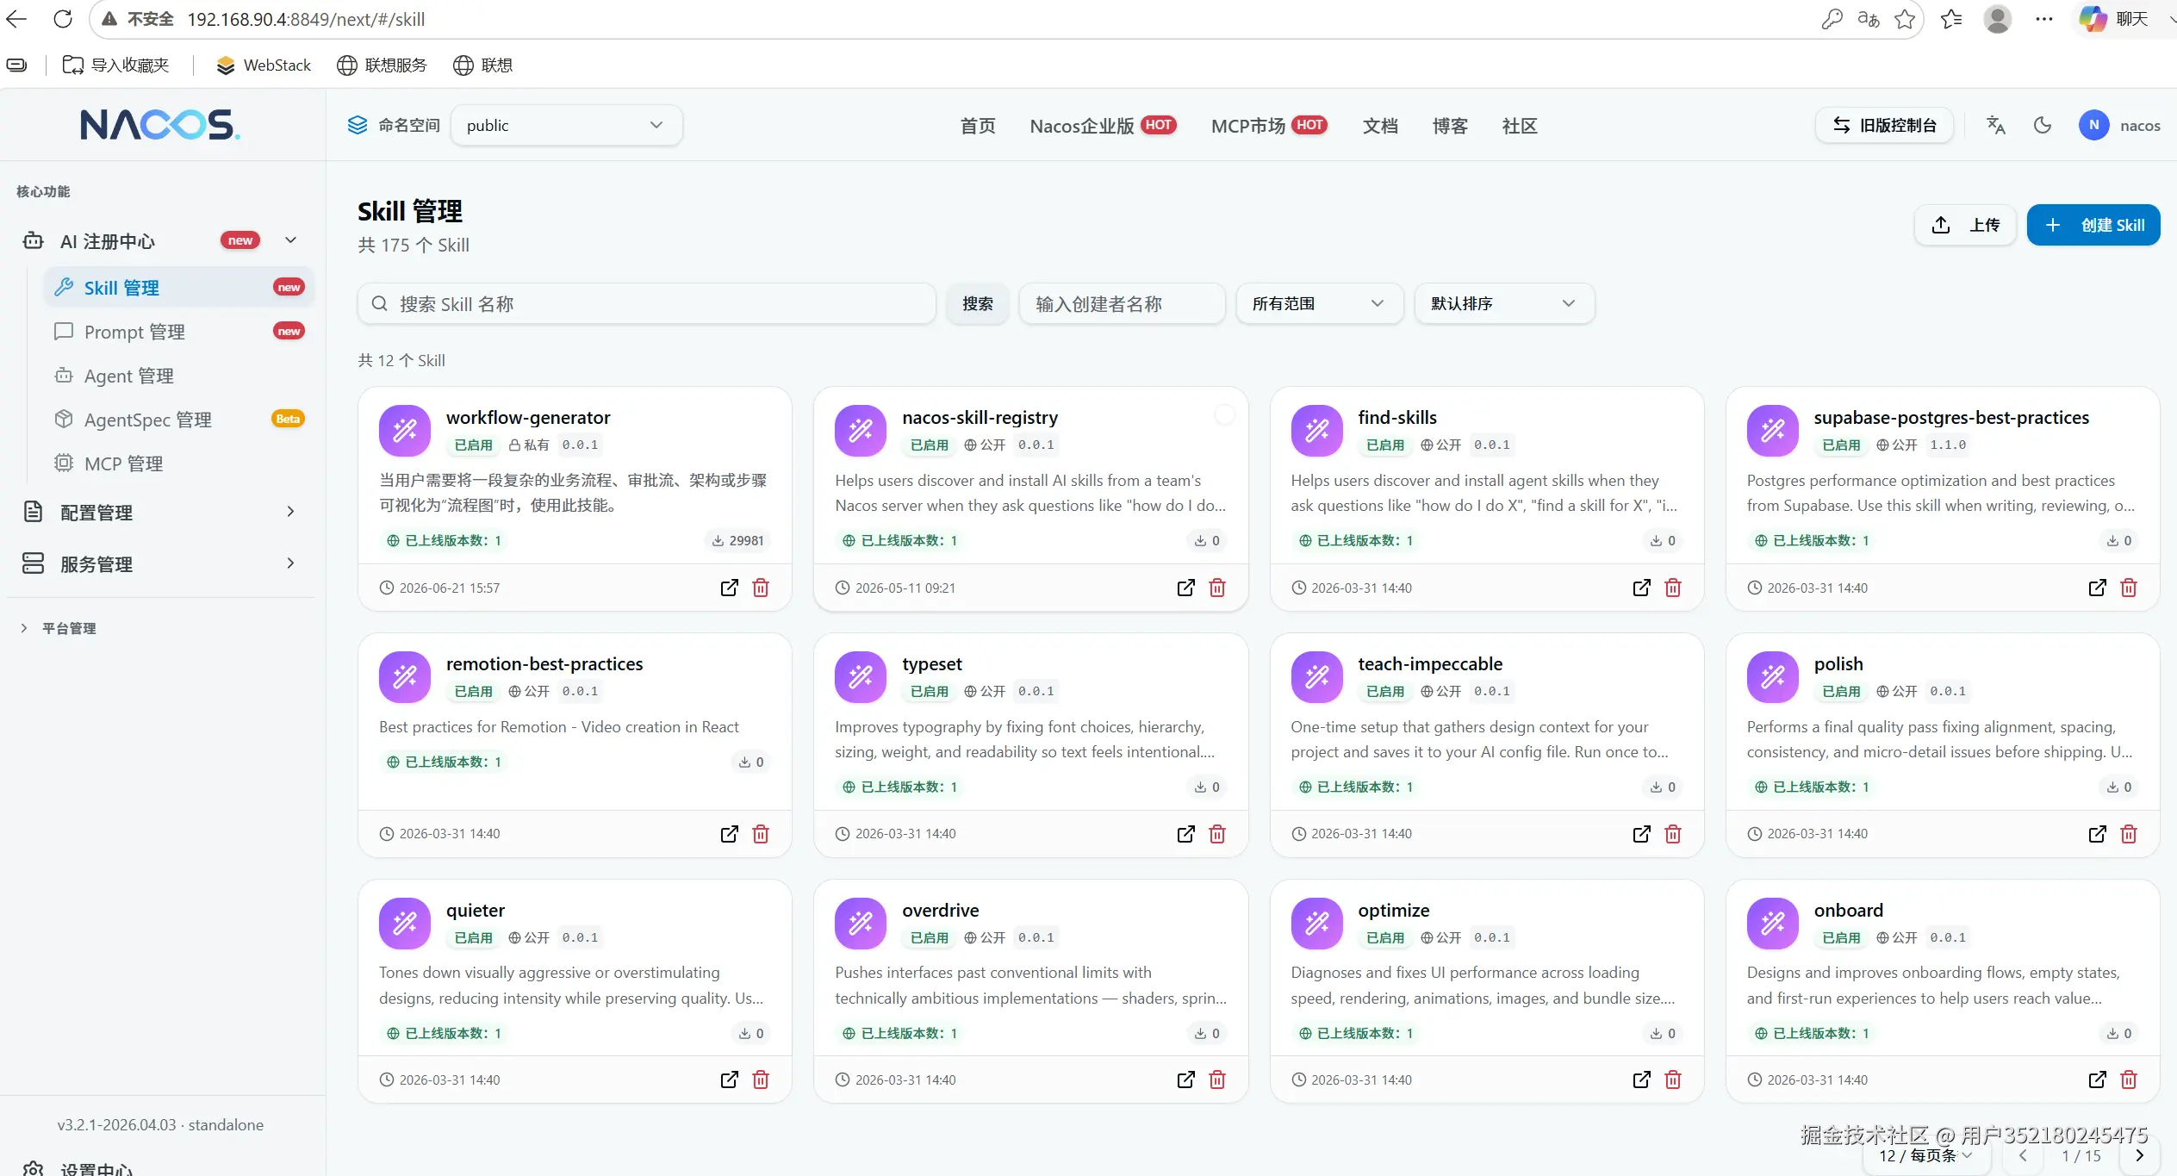Open supabase-postgres-best-practices detail icon
The image size is (2177, 1176).
pos(2097,588)
